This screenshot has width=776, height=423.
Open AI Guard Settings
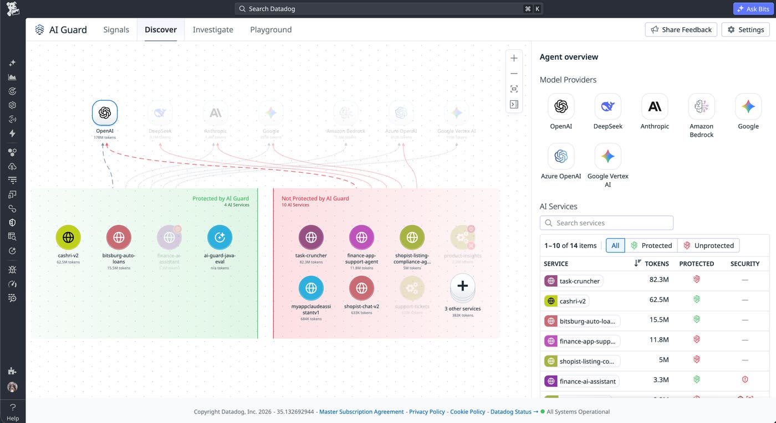[x=746, y=29]
